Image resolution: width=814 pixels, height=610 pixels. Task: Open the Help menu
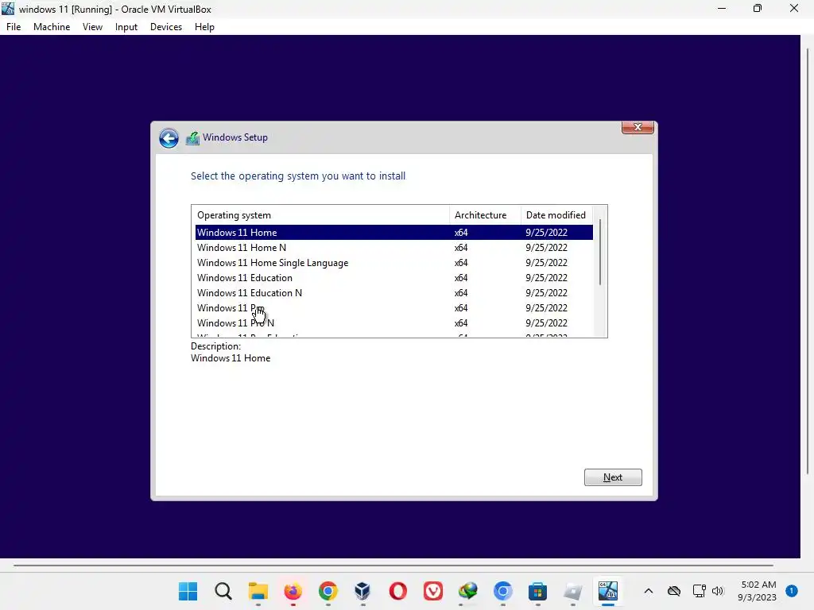204,27
